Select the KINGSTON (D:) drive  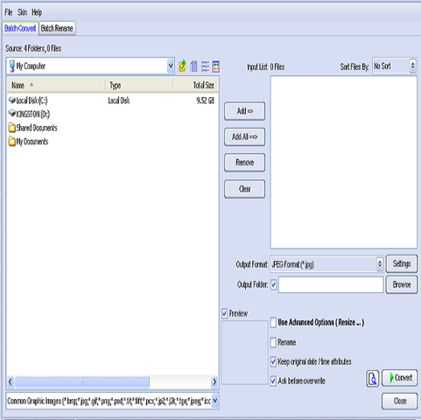[29, 114]
